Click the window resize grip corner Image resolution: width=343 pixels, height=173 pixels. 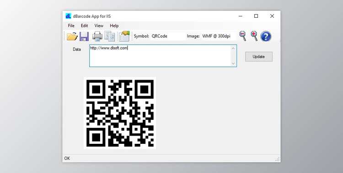278,159
